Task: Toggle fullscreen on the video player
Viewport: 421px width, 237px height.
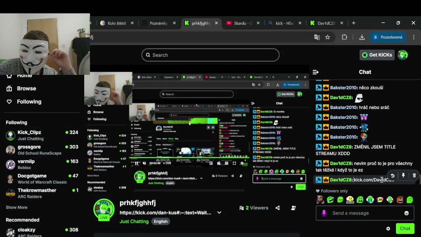Action: (x=234, y=163)
